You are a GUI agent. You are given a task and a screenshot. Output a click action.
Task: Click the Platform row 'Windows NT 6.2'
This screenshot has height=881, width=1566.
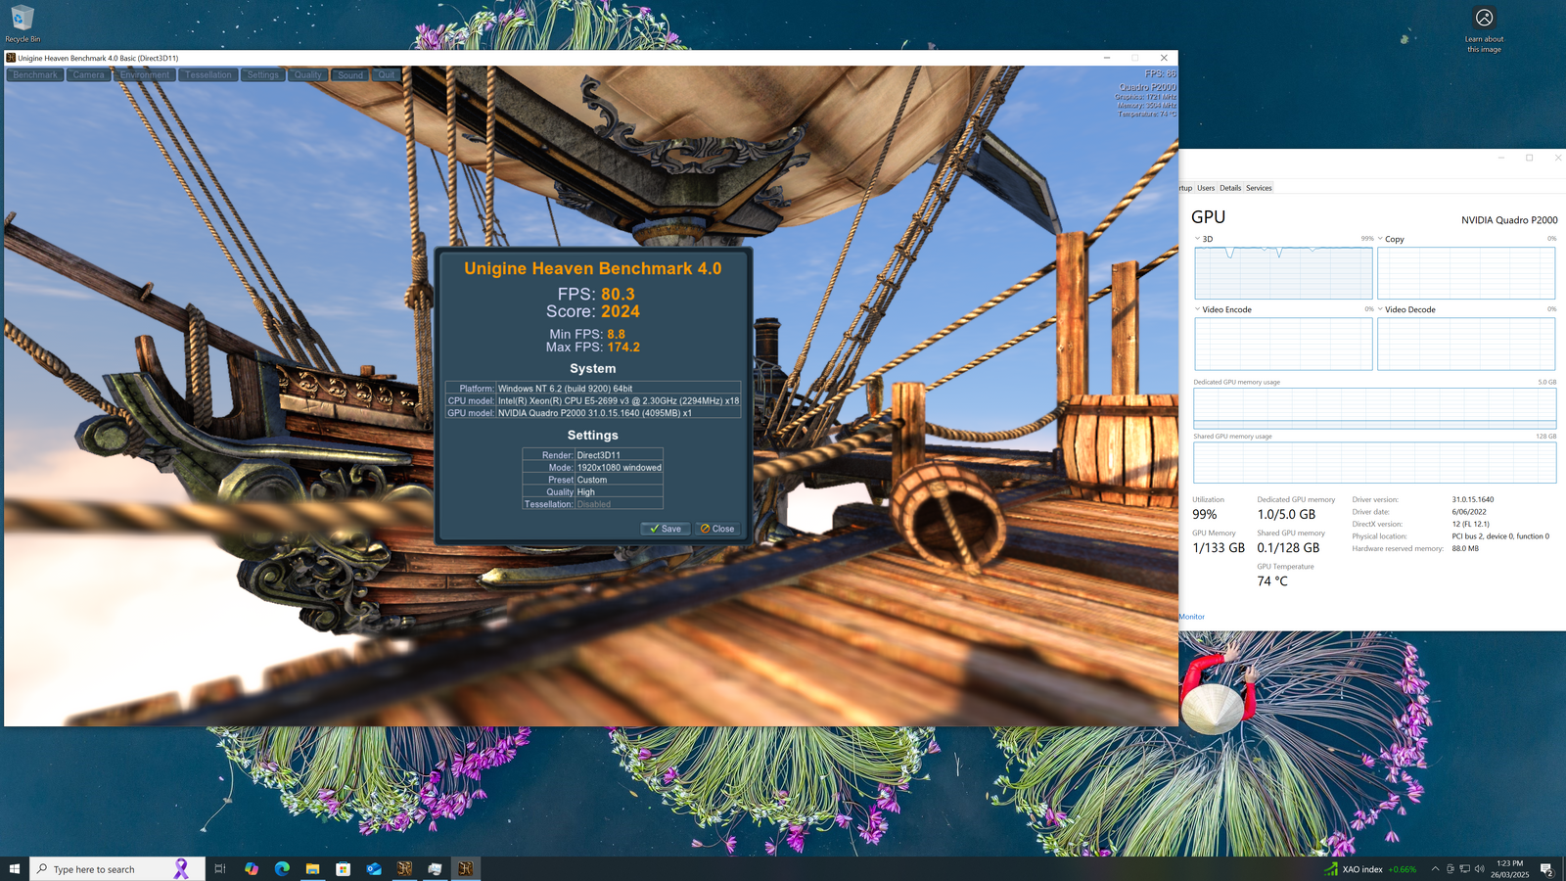pos(593,389)
